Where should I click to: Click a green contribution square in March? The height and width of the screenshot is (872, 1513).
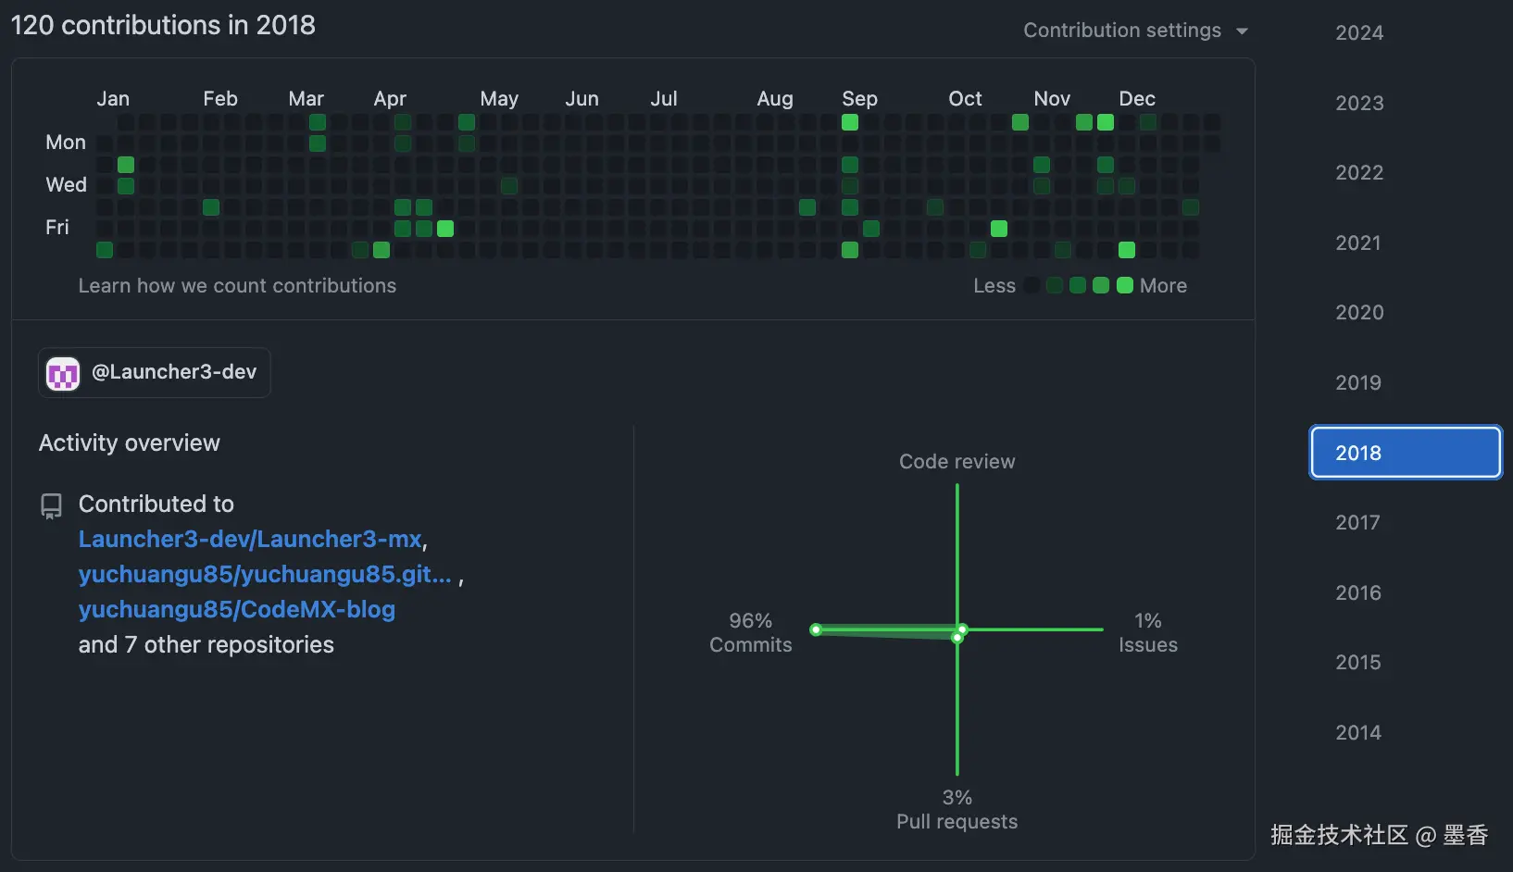point(318,121)
